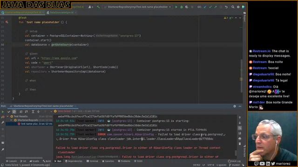Toggle sort tests alphabetically
The width and height of the screenshot is (298, 167).
tap(21, 112)
